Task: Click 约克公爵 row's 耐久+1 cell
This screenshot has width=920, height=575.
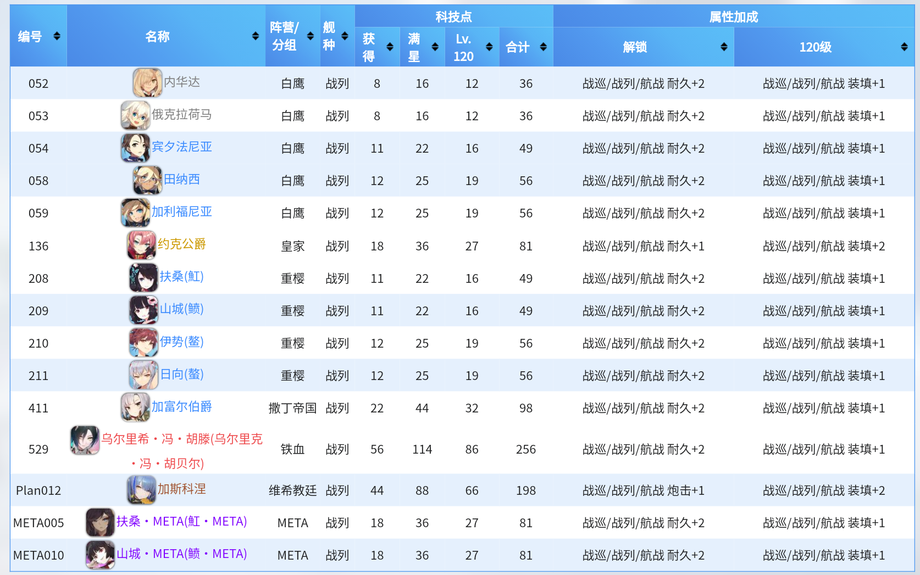Action: point(644,246)
